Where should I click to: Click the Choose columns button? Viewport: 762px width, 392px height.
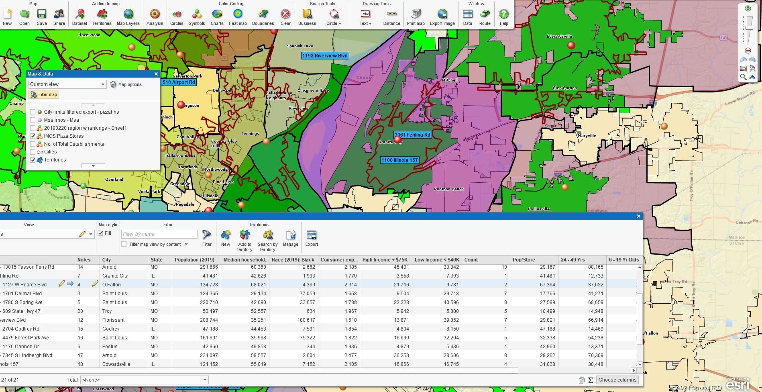pos(617,380)
